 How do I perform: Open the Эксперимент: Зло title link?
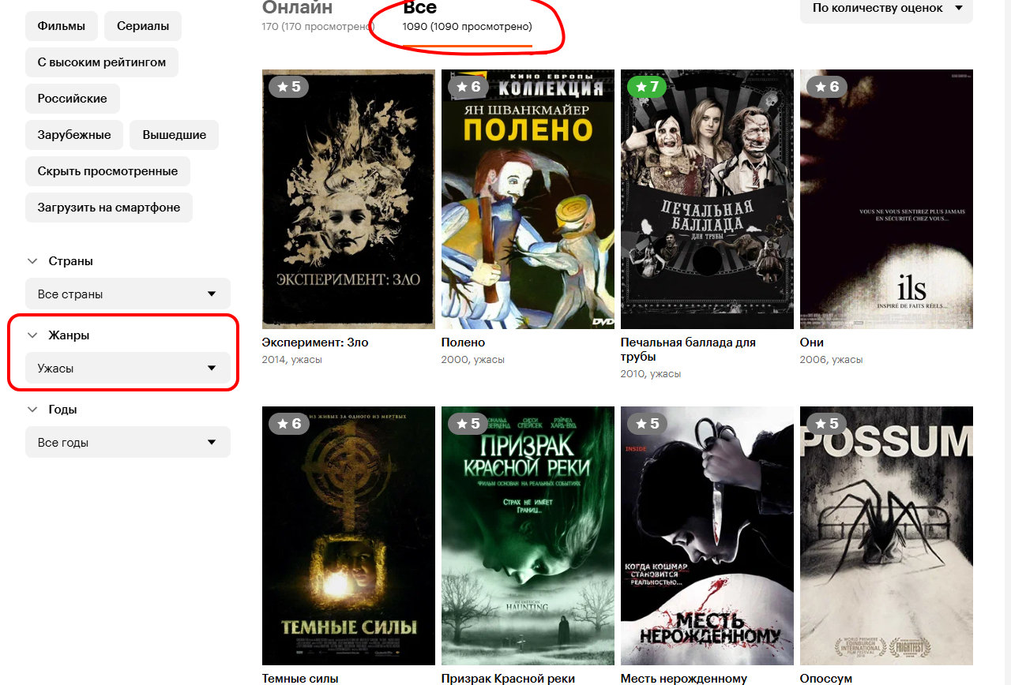(315, 342)
